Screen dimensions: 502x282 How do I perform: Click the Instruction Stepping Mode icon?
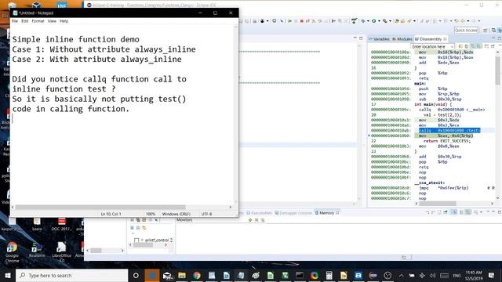(x=333, y=21)
